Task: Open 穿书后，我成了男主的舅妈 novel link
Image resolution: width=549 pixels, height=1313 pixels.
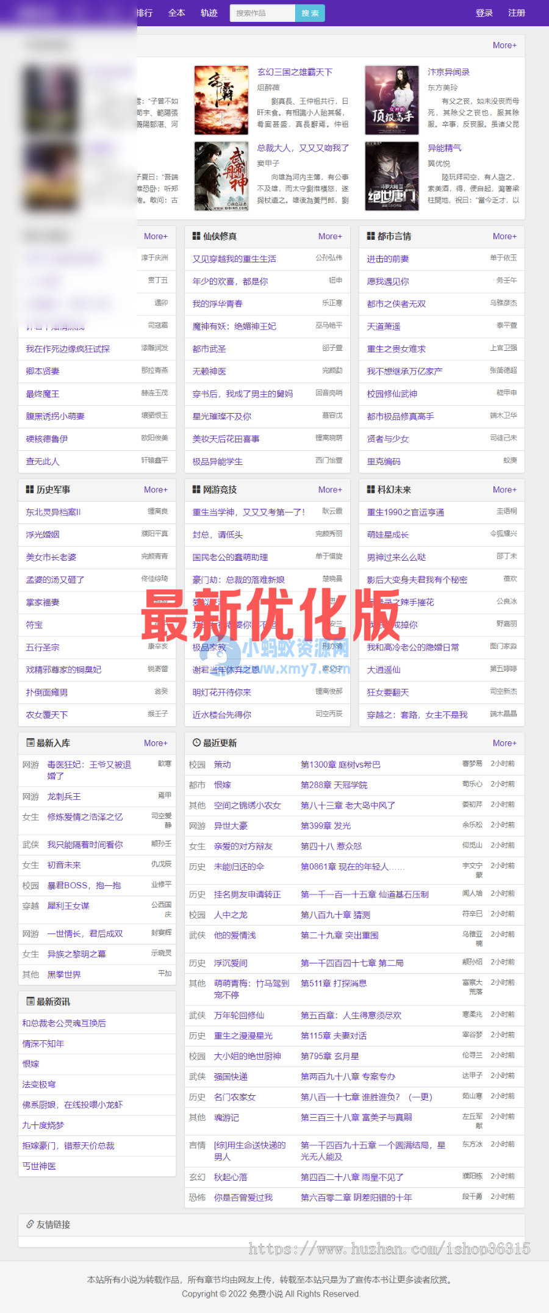Action: [243, 394]
